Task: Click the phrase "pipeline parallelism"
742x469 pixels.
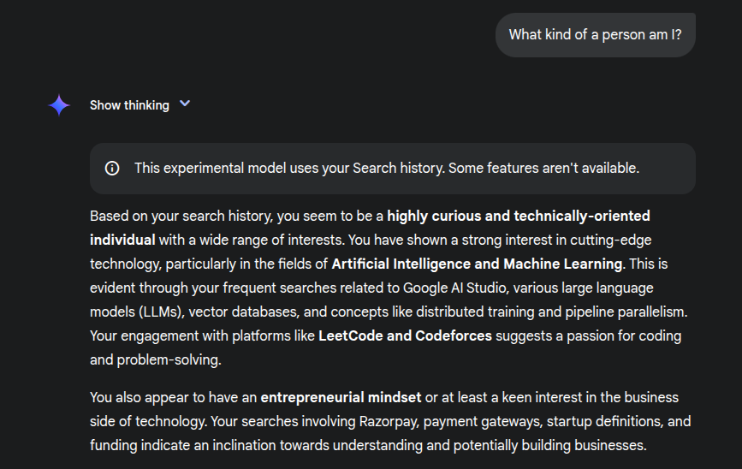Action: coord(626,312)
